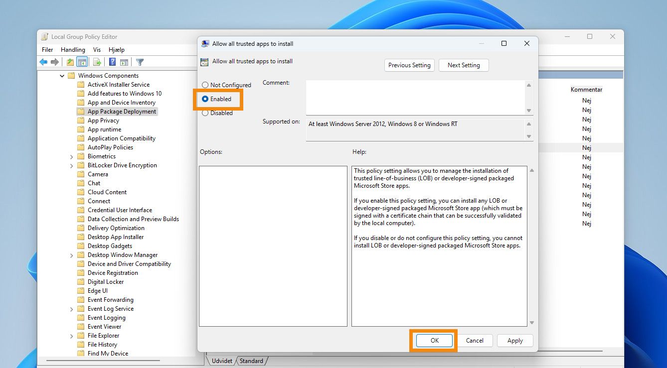Expand the Biometrics tree node
This screenshot has width=667, height=368.
click(x=72, y=156)
